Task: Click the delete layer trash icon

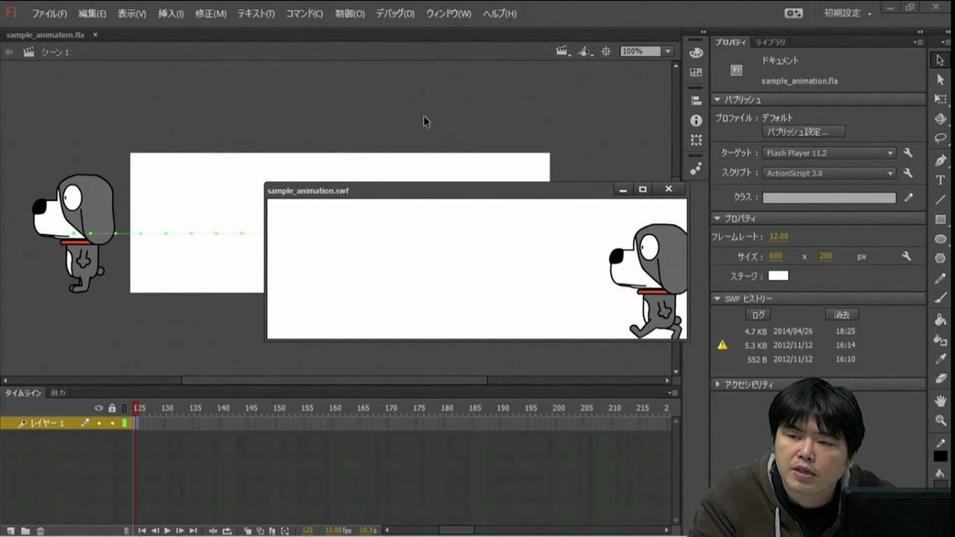Action: tap(40, 530)
